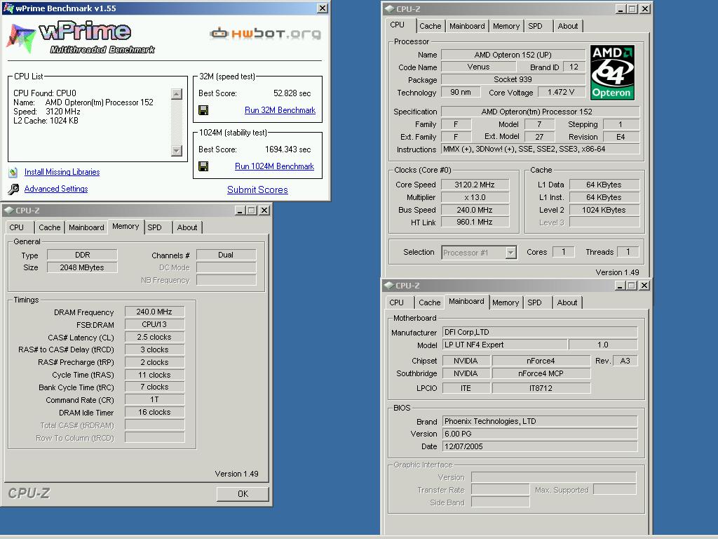Viewport: 718px width, 539px height.
Task: Click the wPrime logo icon
Action: 21,38
